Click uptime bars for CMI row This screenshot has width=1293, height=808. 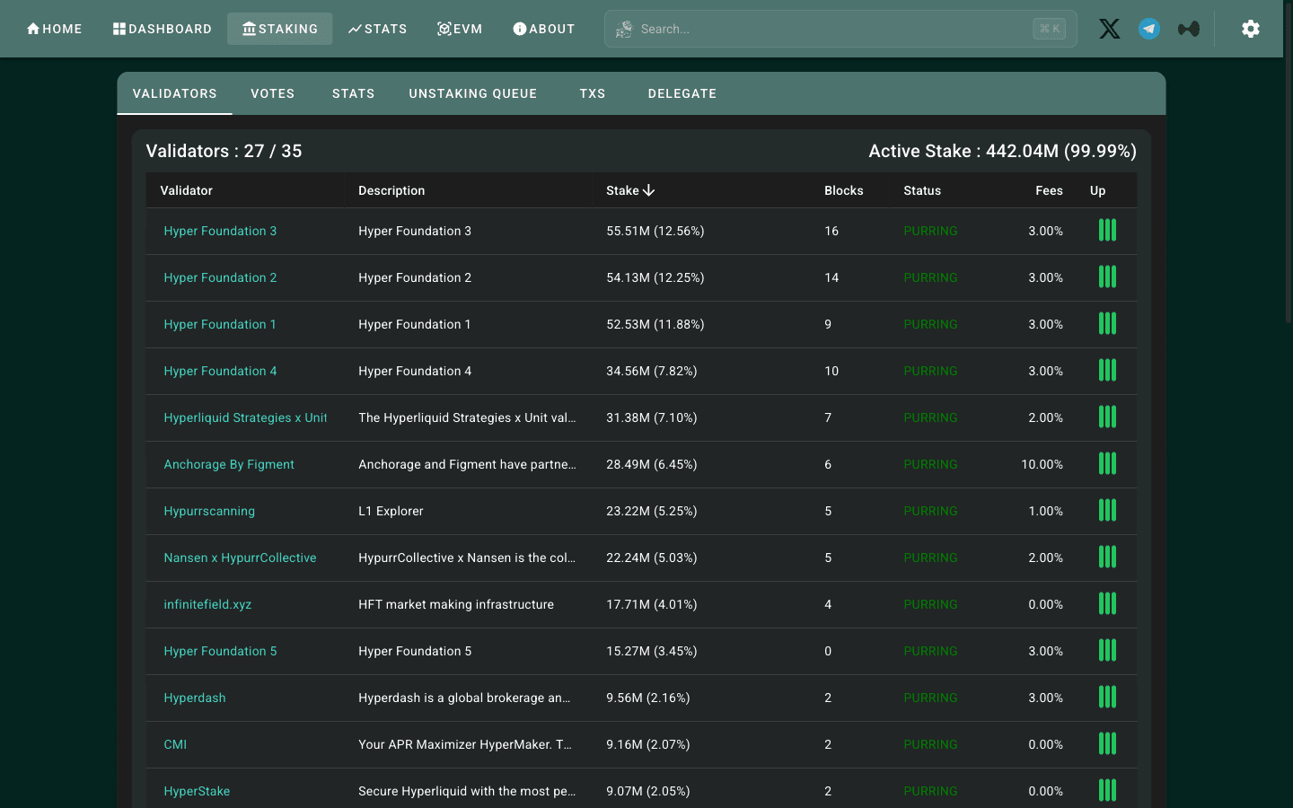[x=1107, y=744]
